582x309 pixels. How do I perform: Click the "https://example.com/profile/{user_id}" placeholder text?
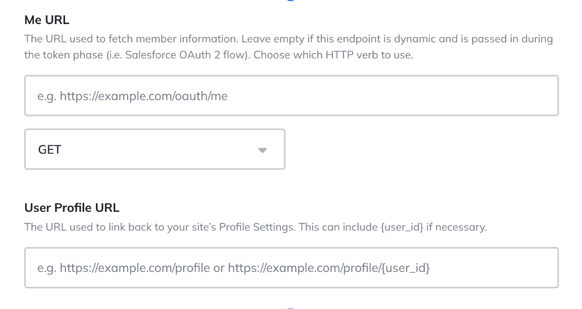click(329, 268)
